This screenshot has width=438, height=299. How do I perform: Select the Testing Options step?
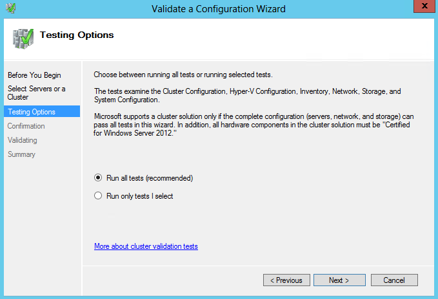point(42,112)
